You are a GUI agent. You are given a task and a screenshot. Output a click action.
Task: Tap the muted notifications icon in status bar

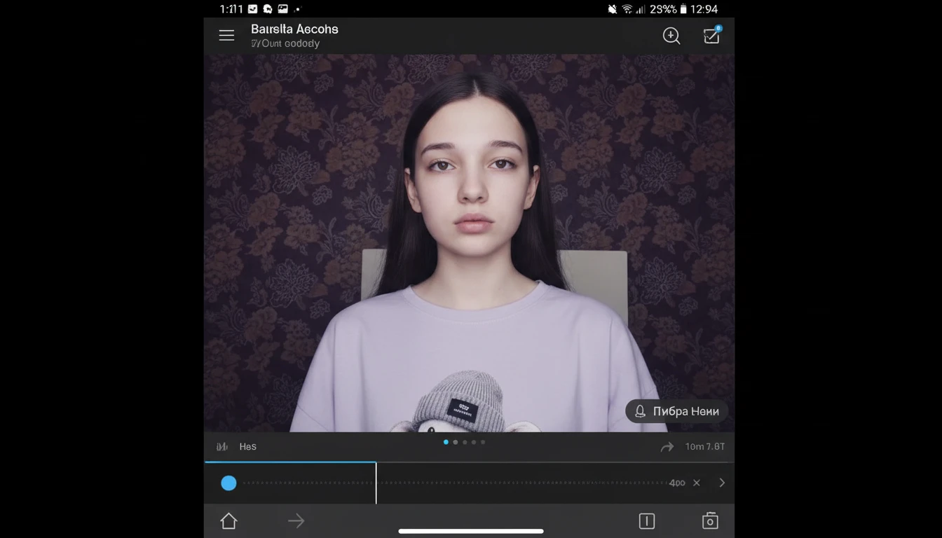(x=613, y=9)
